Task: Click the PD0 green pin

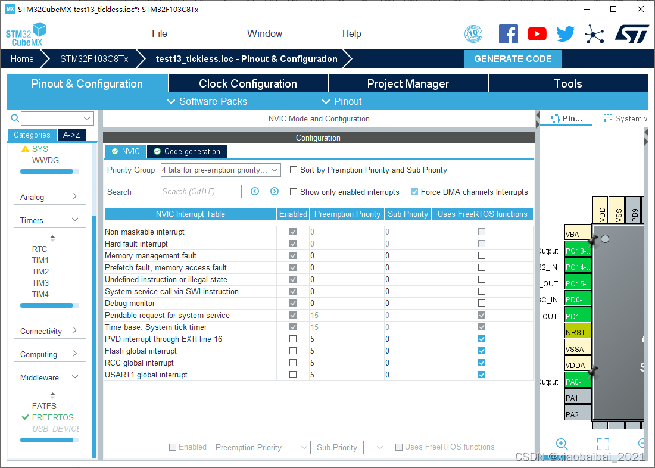Action: tap(578, 299)
